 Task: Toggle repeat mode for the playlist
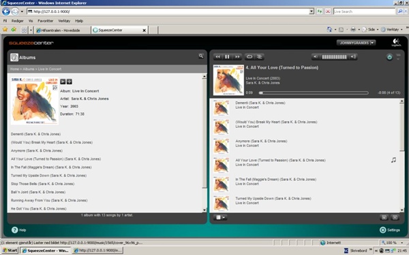click(x=249, y=56)
